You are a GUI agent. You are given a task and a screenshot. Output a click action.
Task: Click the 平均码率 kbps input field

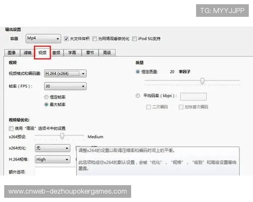coord(193,96)
